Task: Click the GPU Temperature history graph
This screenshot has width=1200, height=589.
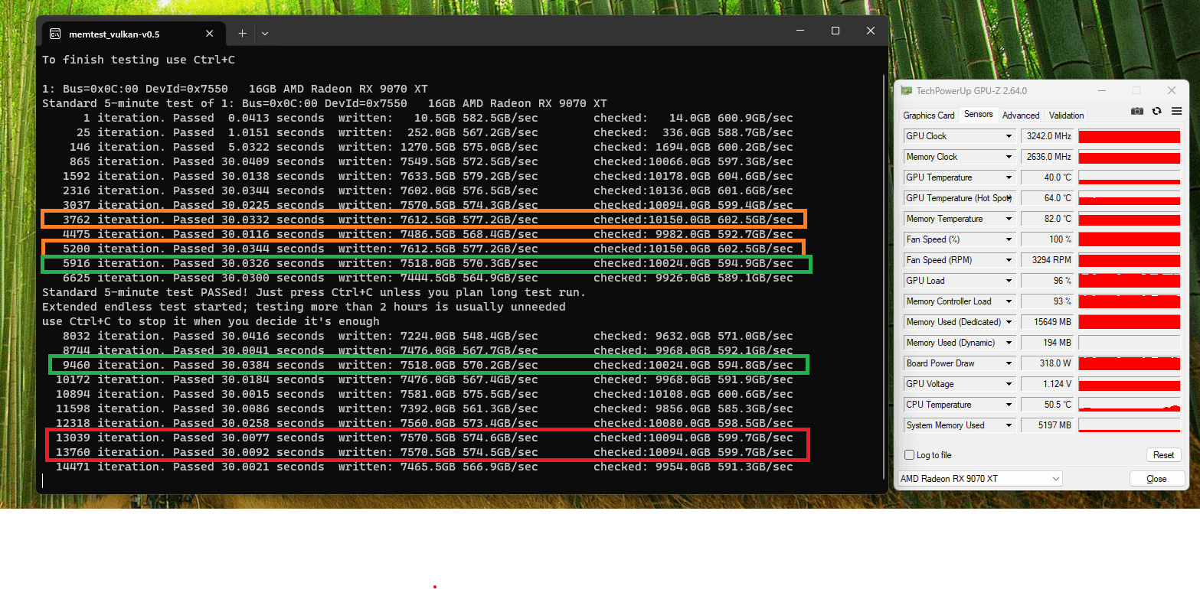Action: pyautogui.click(x=1129, y=177)
